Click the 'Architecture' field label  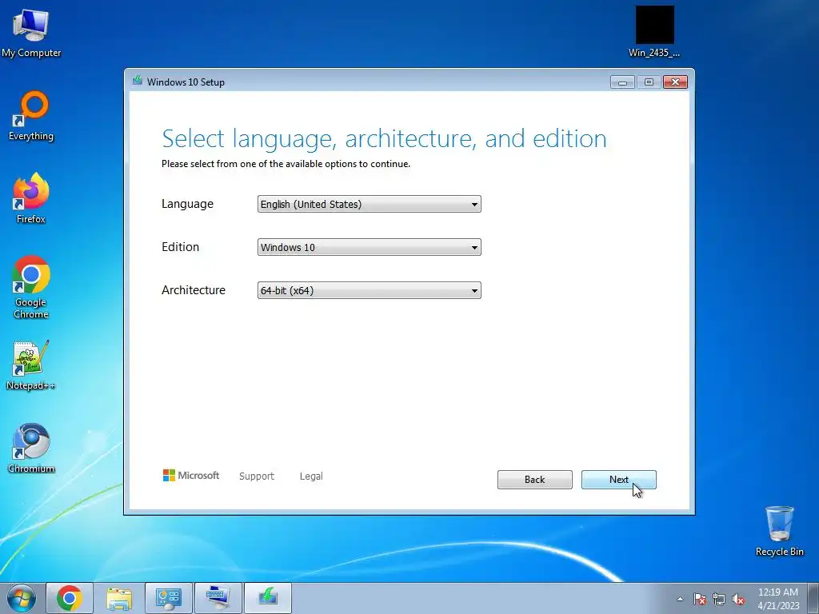point(194,289)
